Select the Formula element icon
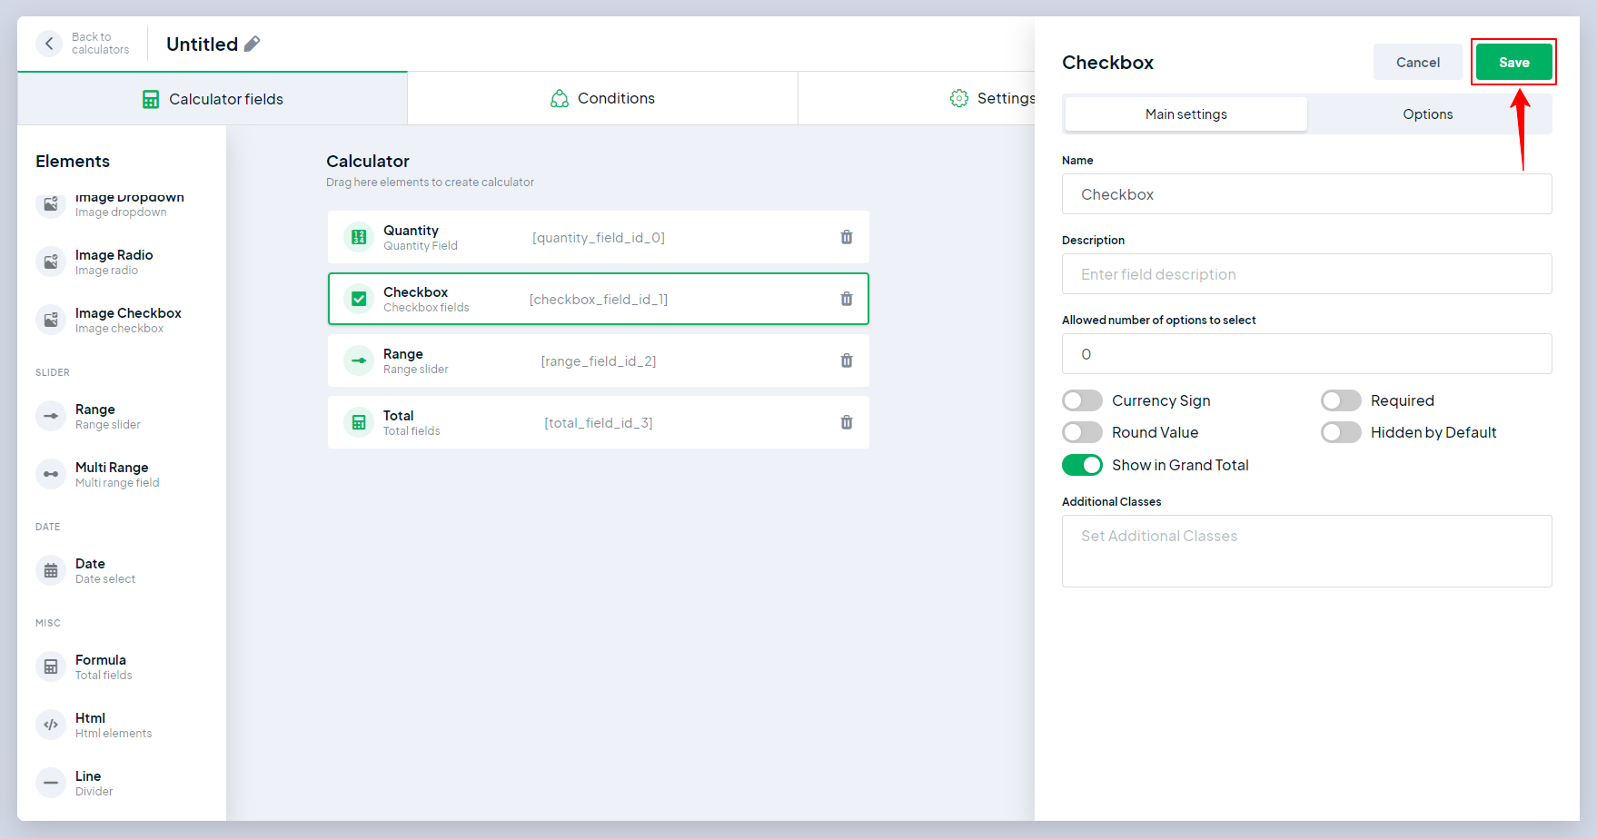 [51, 666]
